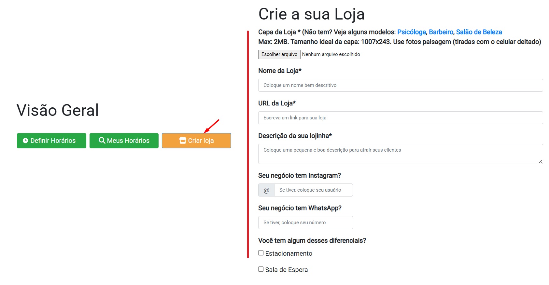Click the Visão Geral heading
Image resolution: width=549 pixels, height=285 pixels.
pos(57,110)
